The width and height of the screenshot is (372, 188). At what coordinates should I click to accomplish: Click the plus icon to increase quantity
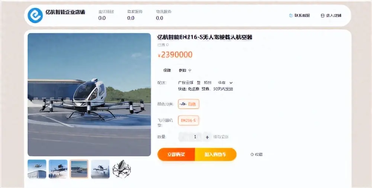207,137
